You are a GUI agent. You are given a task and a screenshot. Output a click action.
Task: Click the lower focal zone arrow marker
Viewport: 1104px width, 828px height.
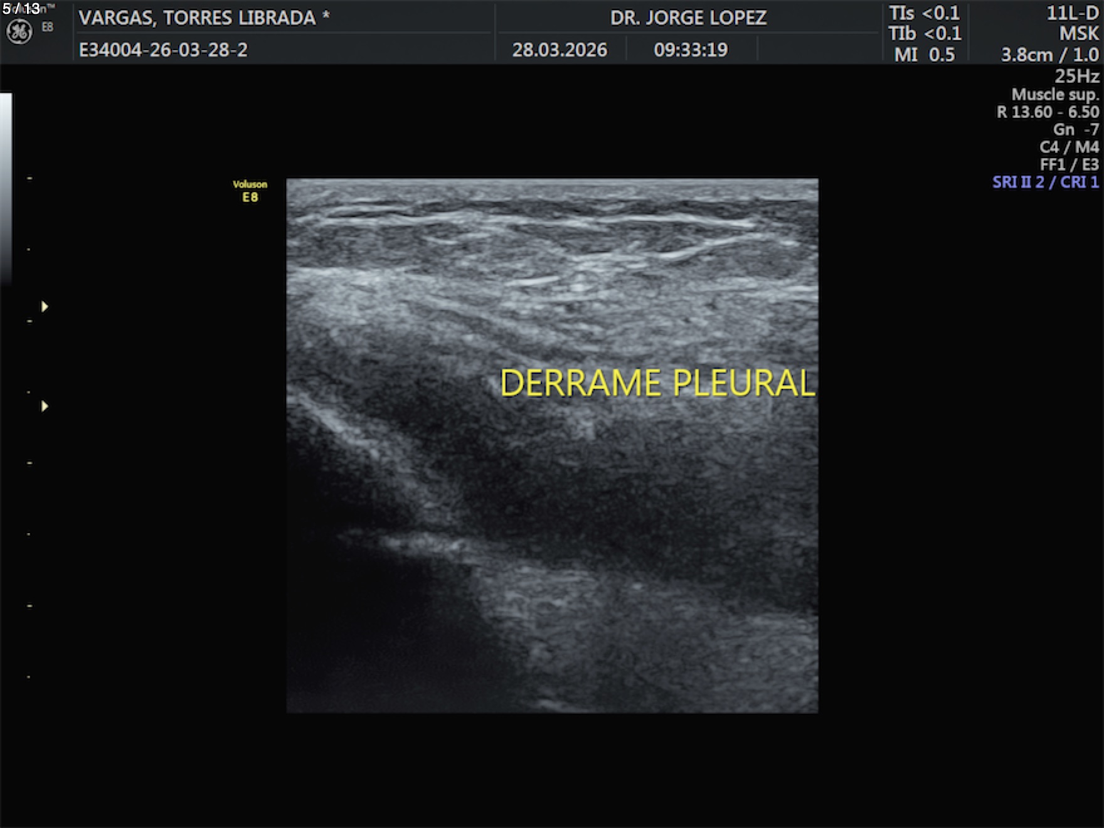(45, 406)
